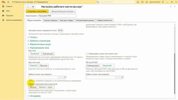Open Выгрузка/загрузка настроек dropdown
The image size is (178, 100).
63,11
